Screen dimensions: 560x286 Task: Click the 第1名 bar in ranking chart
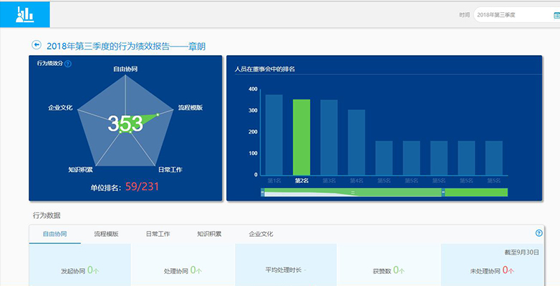274,135
